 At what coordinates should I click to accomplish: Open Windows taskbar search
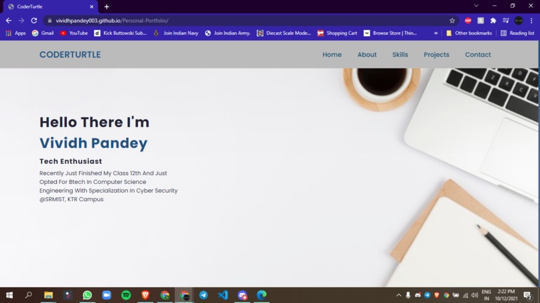[29, 295]
